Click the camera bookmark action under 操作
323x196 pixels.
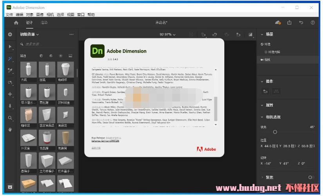[x=265, y=91]
